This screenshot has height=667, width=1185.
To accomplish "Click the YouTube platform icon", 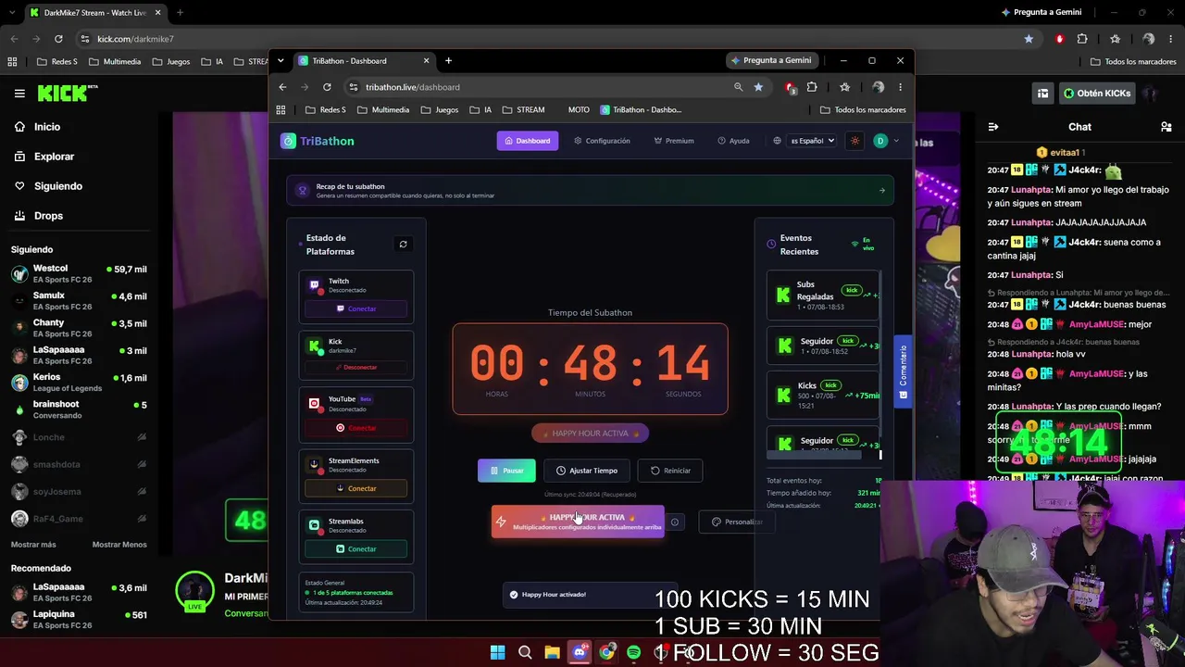I will pos(314,404).
